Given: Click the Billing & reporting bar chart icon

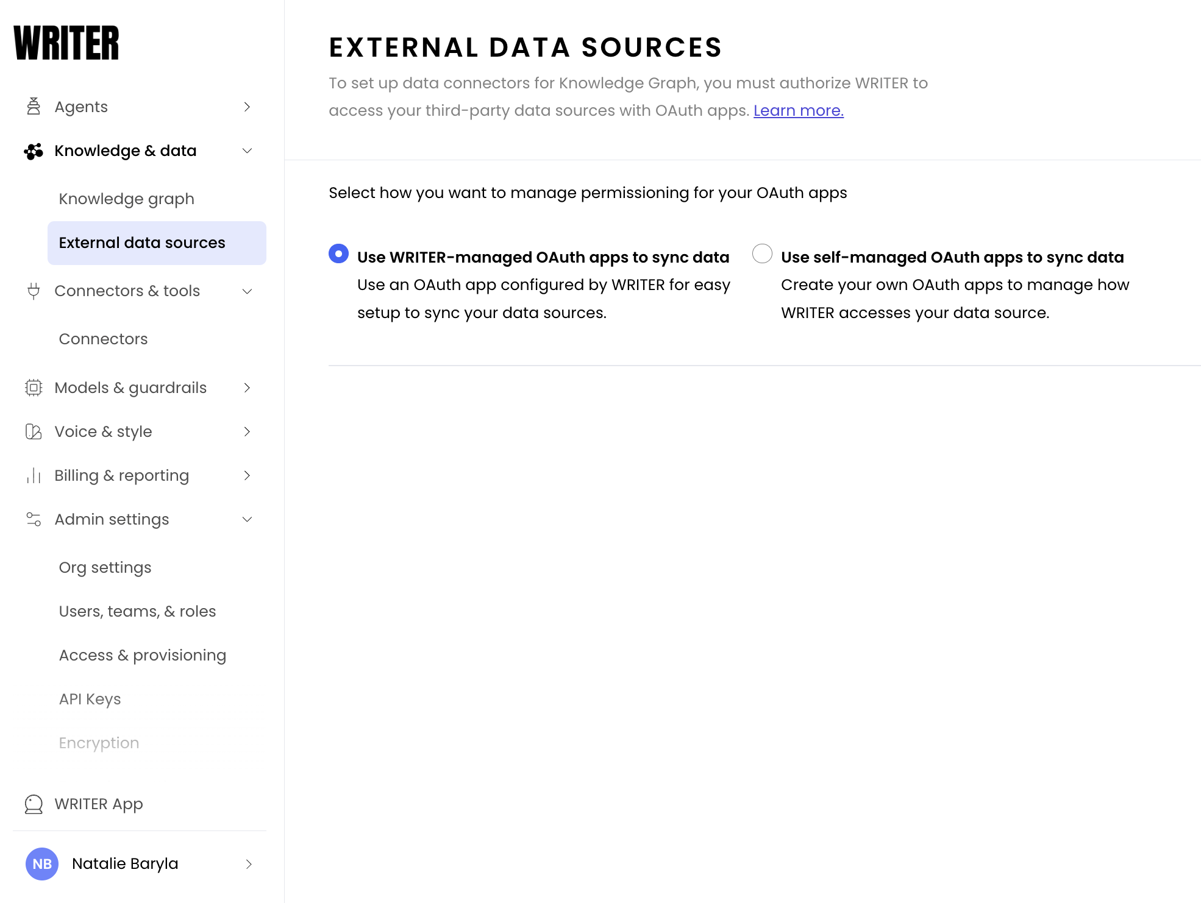Looking at the screenshot, I should pyautogui.click(x=34, y=476).
